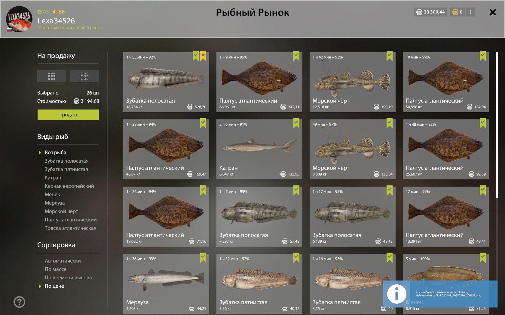Close the fish market window
505x315 pixels.
[x=493, y=12]
